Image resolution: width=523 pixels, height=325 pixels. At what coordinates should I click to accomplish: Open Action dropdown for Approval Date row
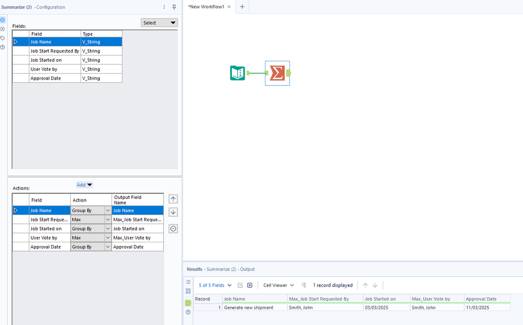(x=108, y=247)
